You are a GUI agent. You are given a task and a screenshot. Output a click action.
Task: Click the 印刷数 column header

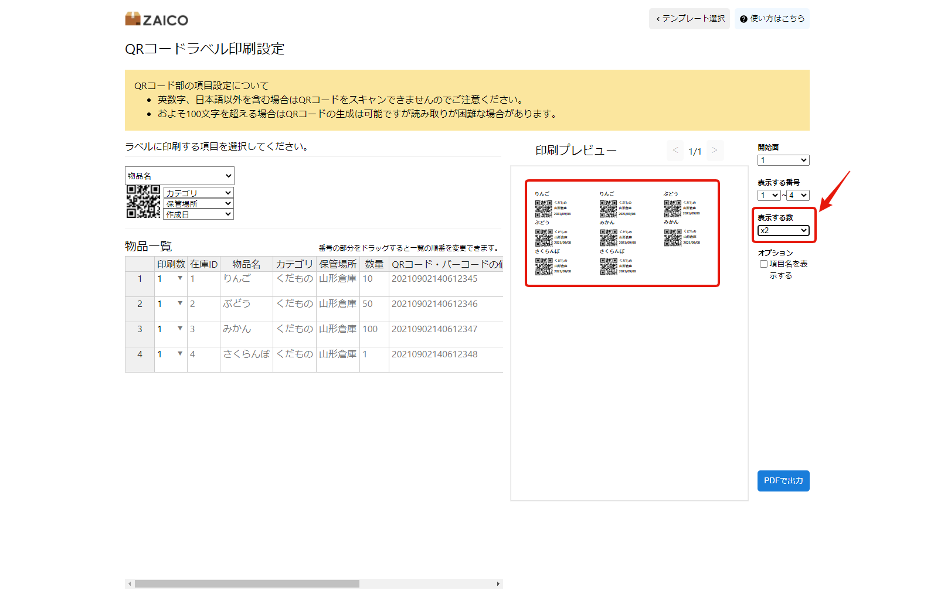click(171, 264)
